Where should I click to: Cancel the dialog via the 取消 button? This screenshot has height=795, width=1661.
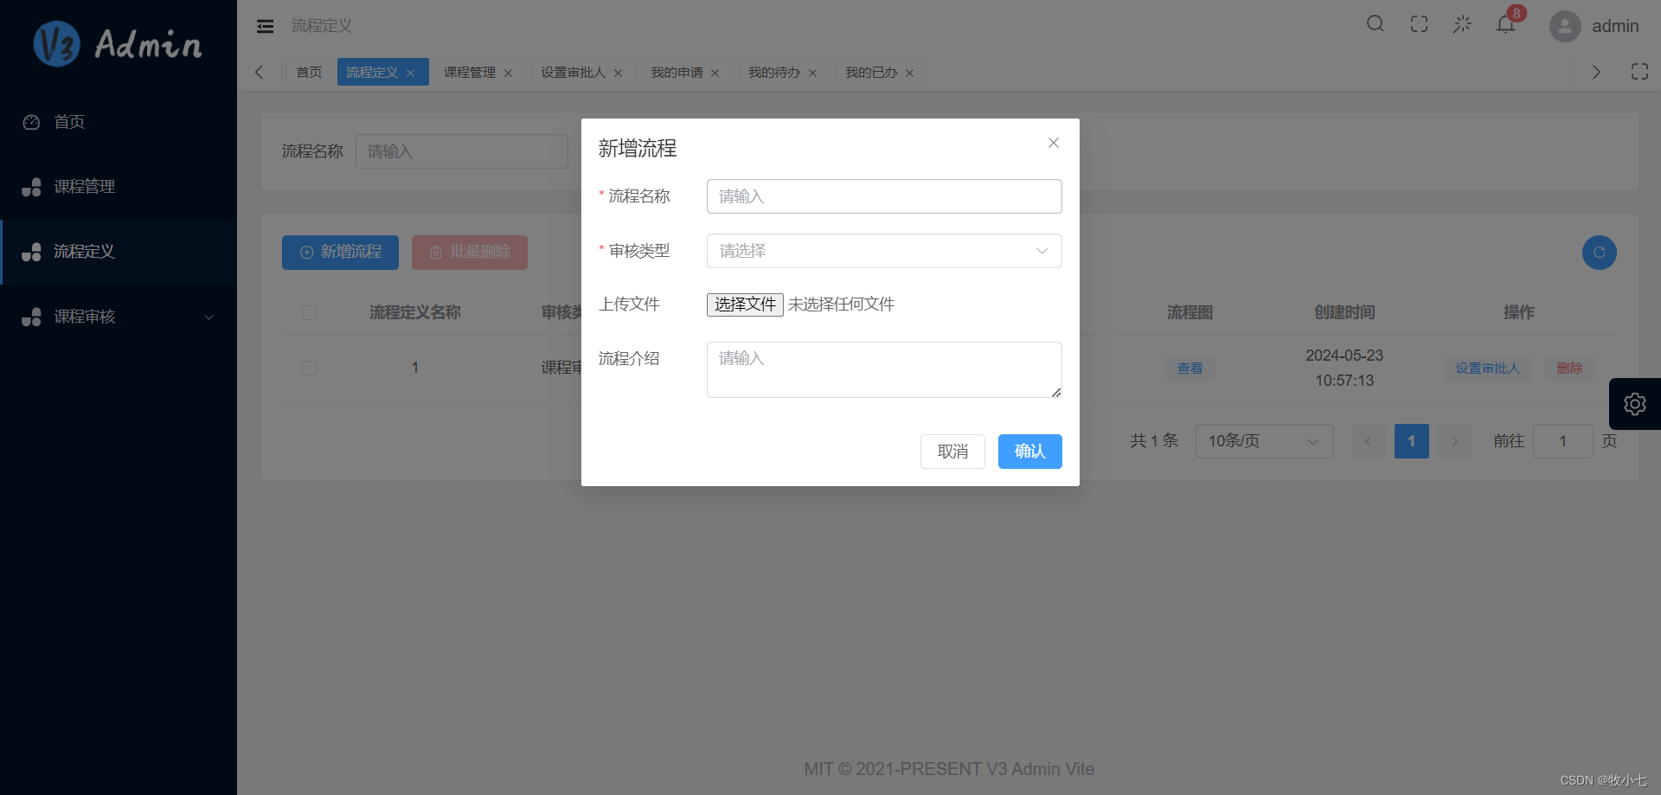pyautogui.click(x=952, y=451)
